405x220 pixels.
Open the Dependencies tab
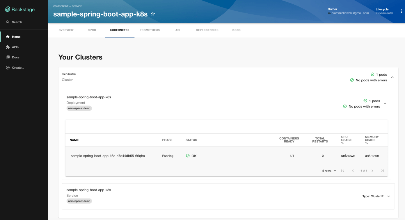click(x=207, y=30)
